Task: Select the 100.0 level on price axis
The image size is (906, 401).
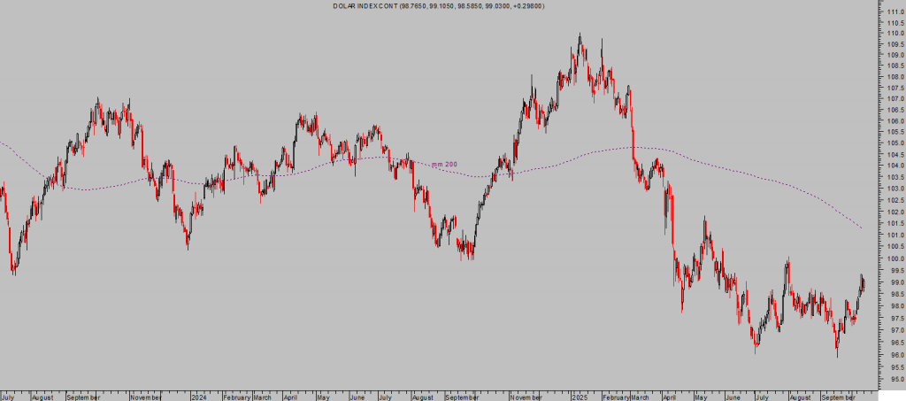Action: coord(894,258)
